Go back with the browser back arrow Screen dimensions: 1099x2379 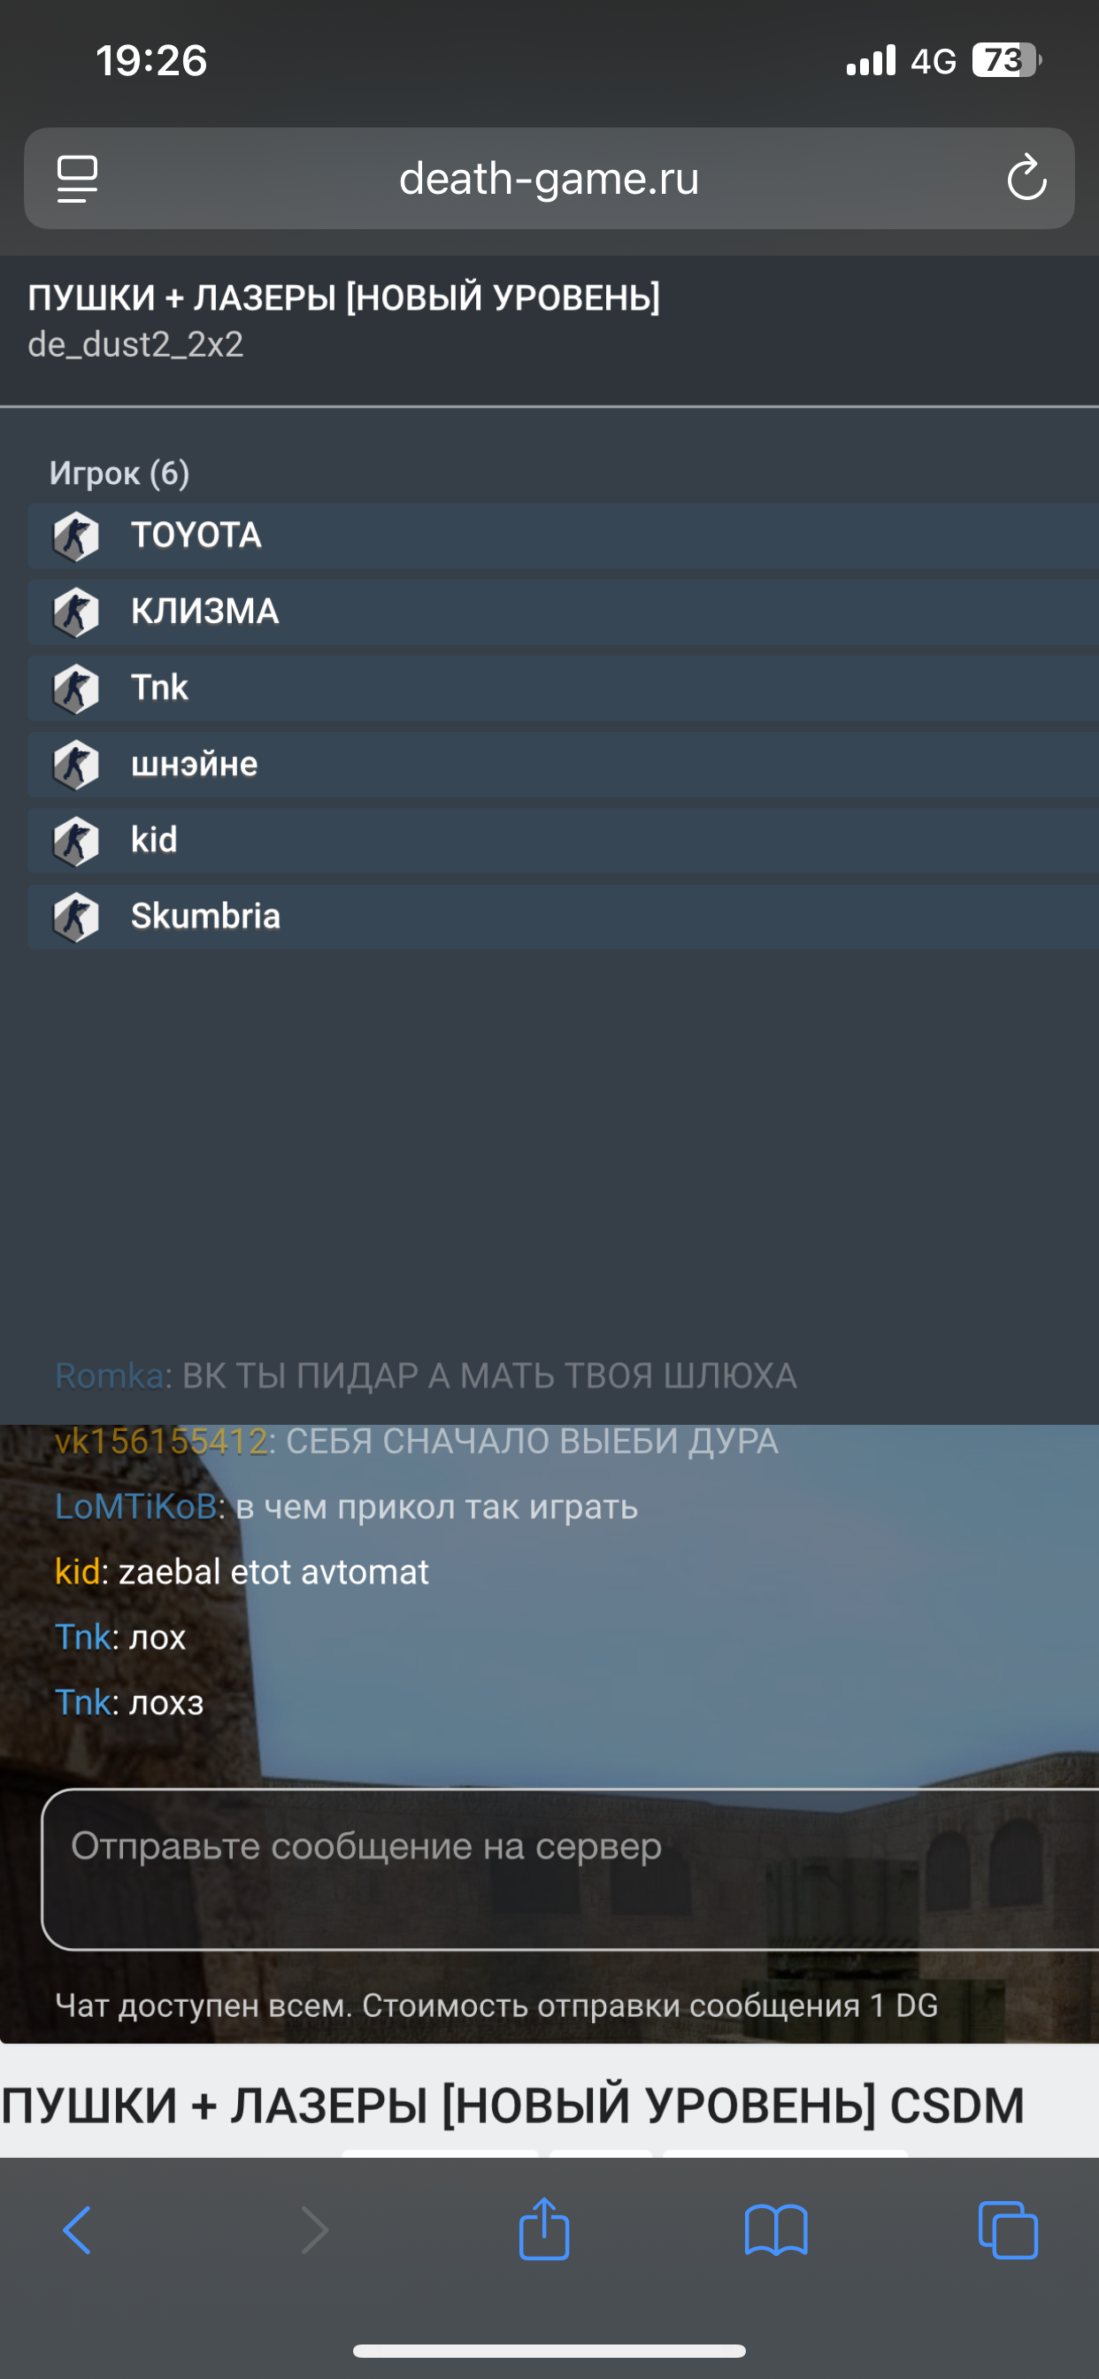pyautogui.click(x=78, y=2230)
